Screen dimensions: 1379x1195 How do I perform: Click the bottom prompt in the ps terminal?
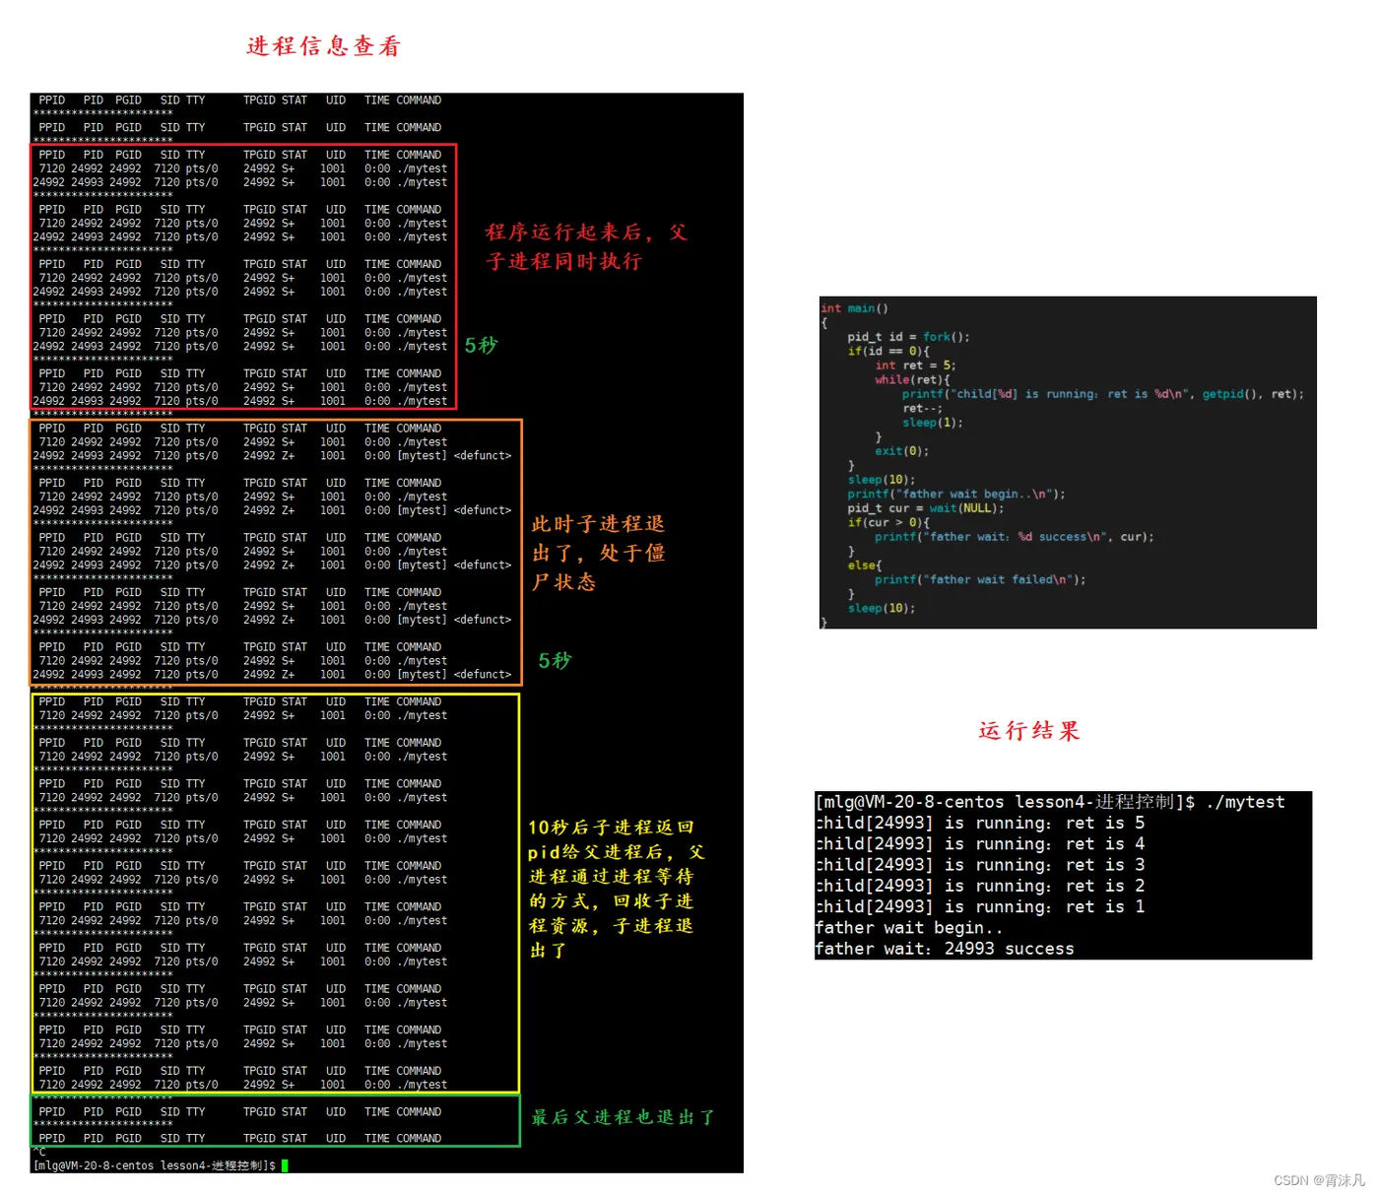[x=155, y=1165]
